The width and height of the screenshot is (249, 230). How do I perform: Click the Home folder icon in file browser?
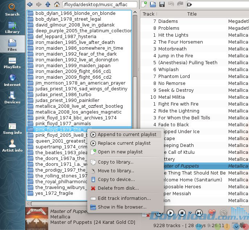(x=57, y=4)
